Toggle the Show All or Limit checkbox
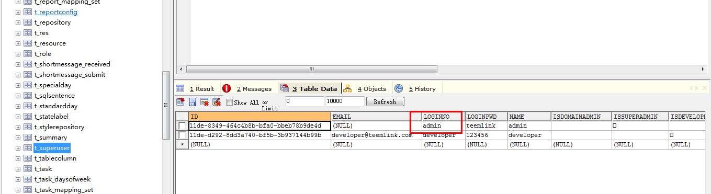The width and height of the screenshot is (711, 194). click(229, 102)
